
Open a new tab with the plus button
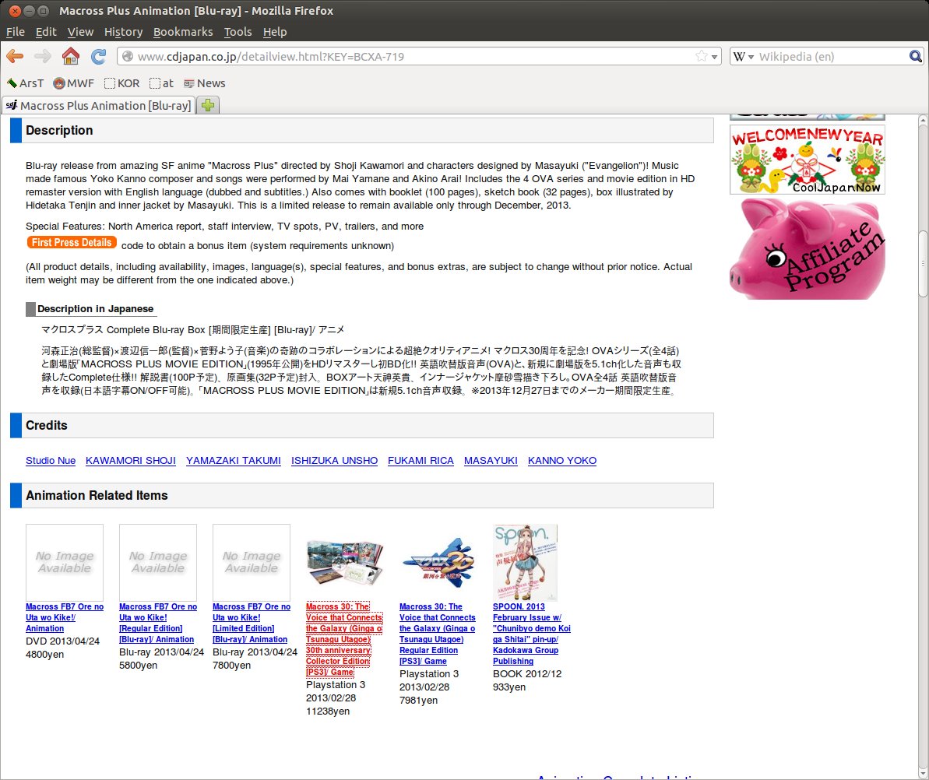pos(207,105)
